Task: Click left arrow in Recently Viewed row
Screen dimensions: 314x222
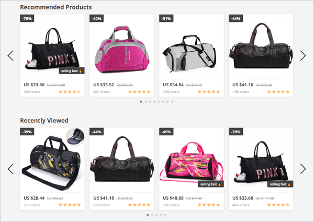Action: (x=10, y=169)
